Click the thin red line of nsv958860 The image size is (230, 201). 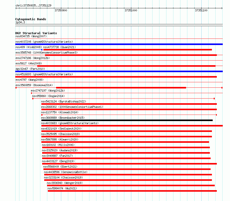click(x=124, y=99)
